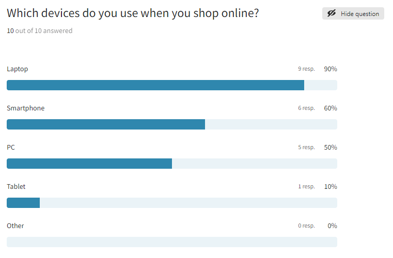Click the 6 resp. count for Smartphone

pos(306,108)
